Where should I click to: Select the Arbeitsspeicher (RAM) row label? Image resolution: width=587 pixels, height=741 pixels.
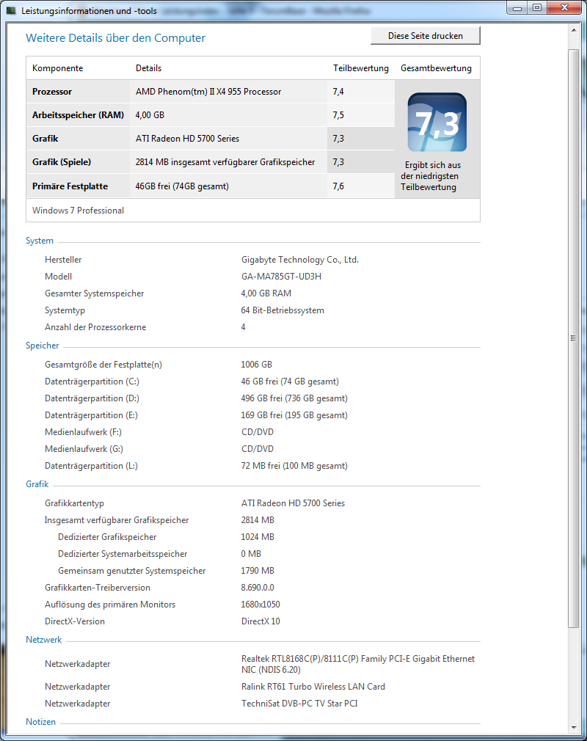click(78, 115)
